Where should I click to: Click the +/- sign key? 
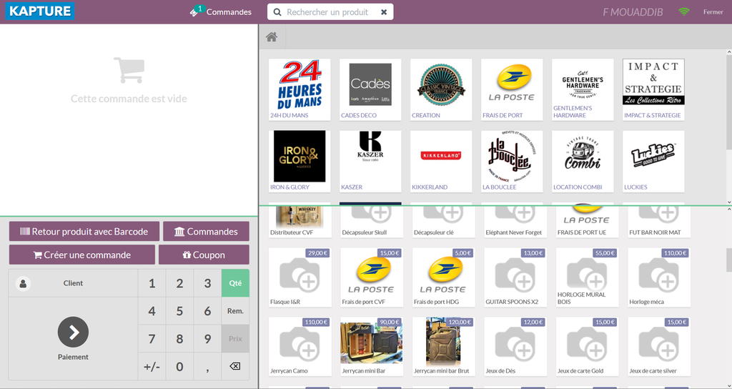pos(152,367)
